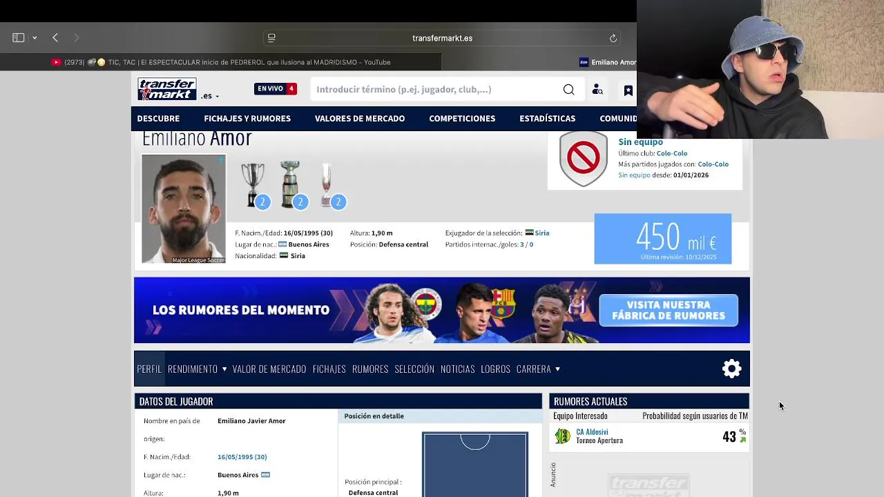884x497 pixels.
Task: Click RUMORES ACTUALES panel header
Action: (649, 401)
